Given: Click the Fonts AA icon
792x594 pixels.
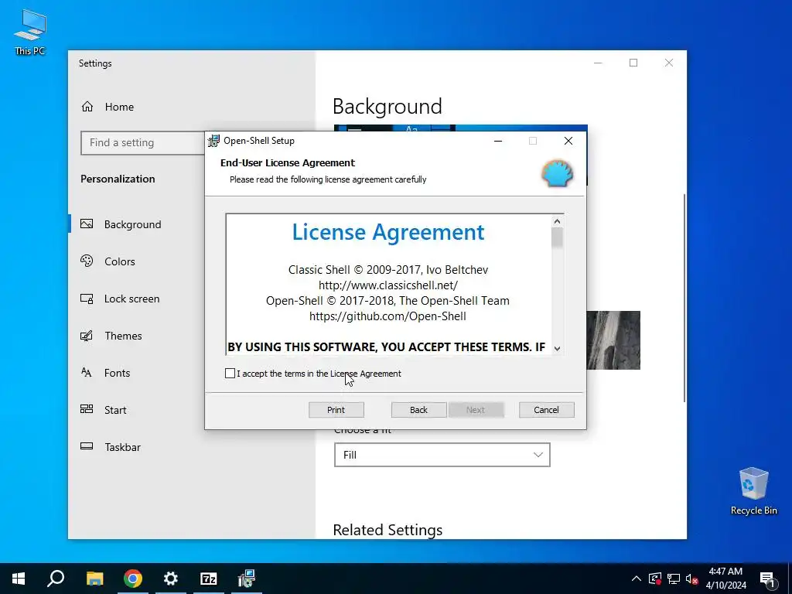Looking at the screenshot, I should click(87, 372).
